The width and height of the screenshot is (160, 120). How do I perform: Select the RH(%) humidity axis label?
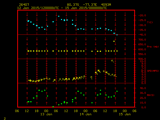(x=150, y=95)
